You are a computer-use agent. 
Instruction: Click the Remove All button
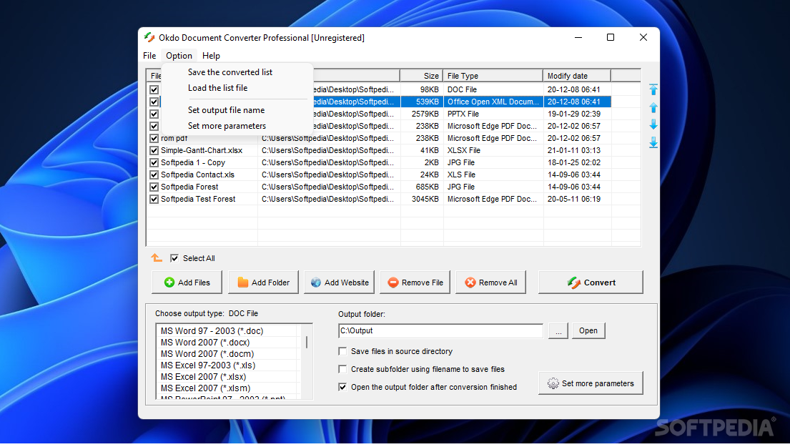point(490,283)
